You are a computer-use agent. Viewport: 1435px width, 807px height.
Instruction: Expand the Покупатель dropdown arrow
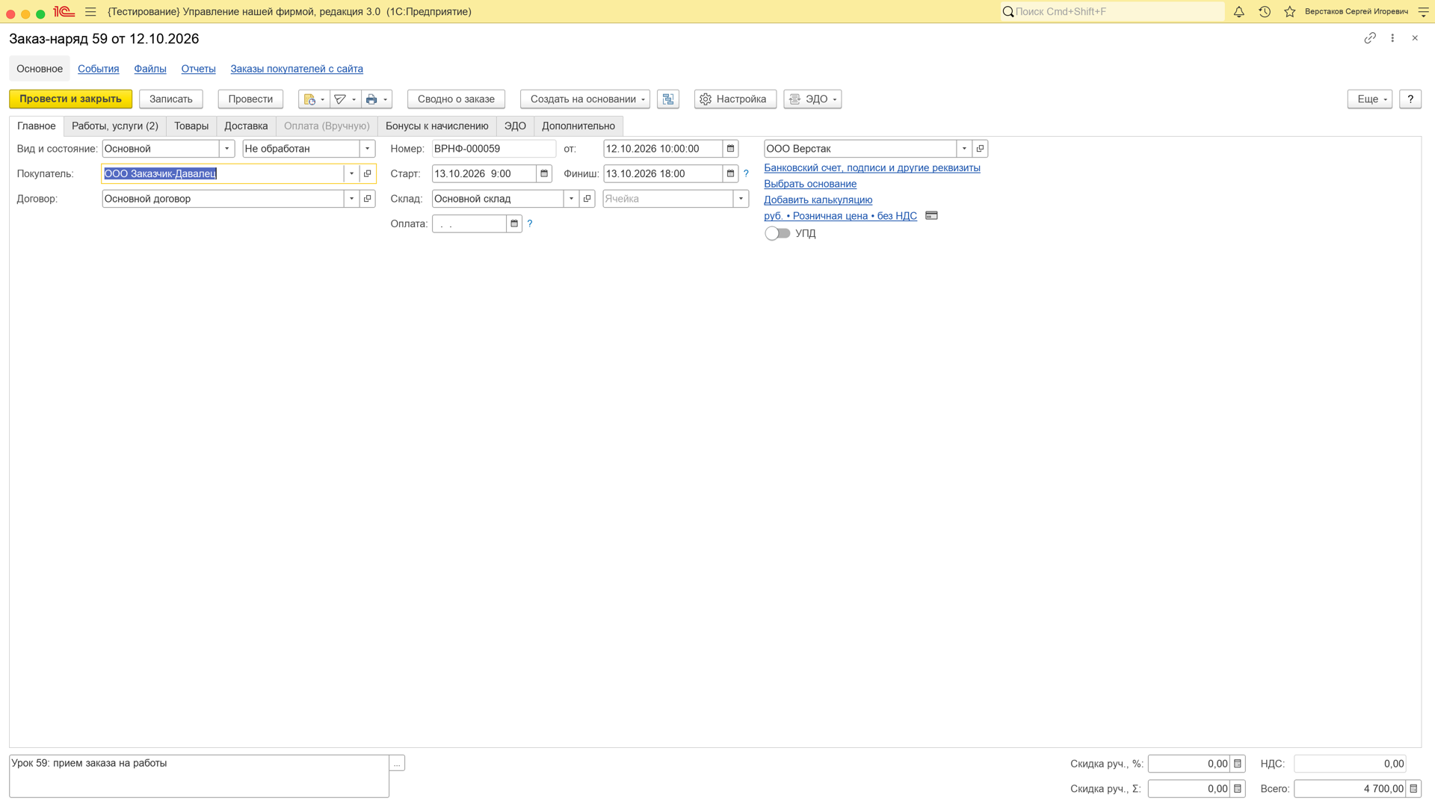(x=352, y=173)
